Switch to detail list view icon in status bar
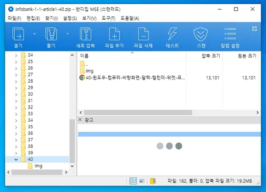The height and width of the screenshot is (192, 266). 133,181
